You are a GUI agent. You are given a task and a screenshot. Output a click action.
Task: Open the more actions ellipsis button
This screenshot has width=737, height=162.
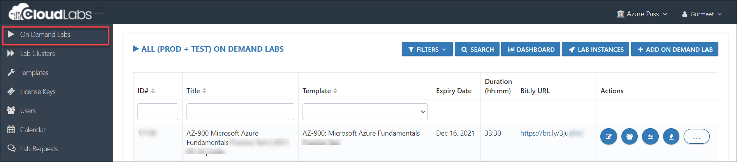pos(697,136)
